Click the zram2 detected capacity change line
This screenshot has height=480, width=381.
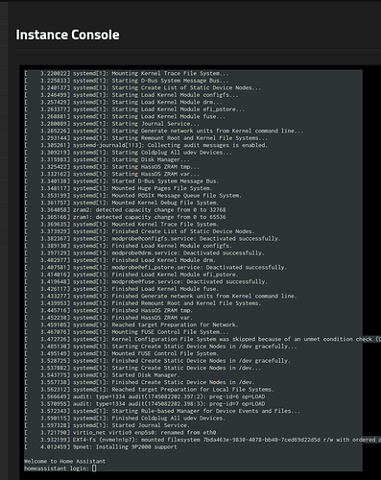pyautogui.click(x=125, y=210)
